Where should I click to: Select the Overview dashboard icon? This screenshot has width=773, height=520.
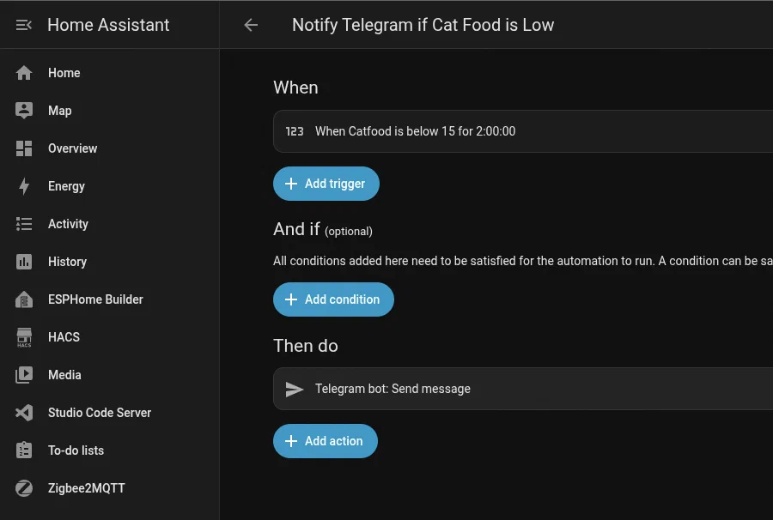pyautogui.click(x=24, y=148)
